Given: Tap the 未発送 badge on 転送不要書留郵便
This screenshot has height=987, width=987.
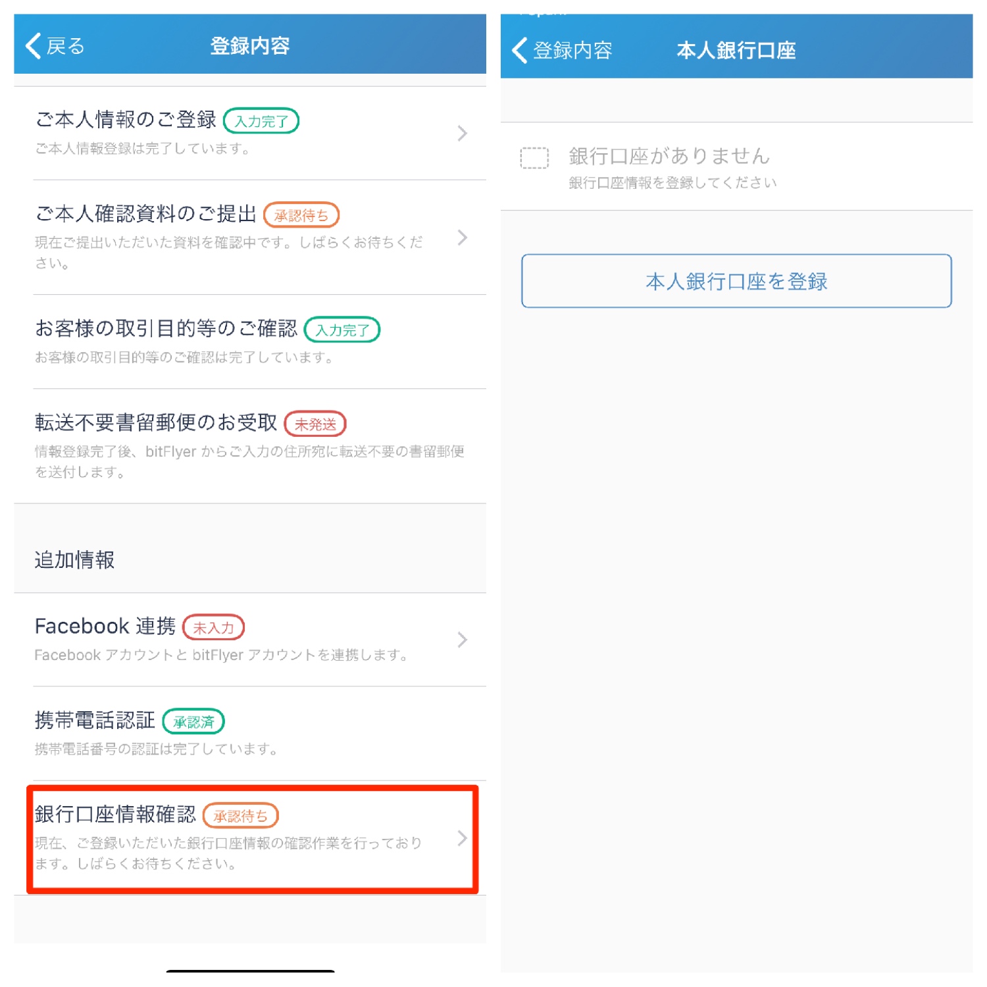Looking at the screenshot, I should pos(315,424).
